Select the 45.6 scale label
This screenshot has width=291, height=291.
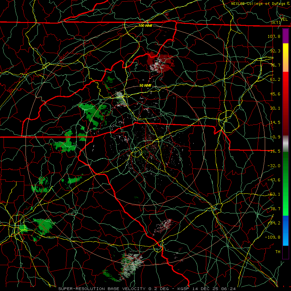[275, 94]
